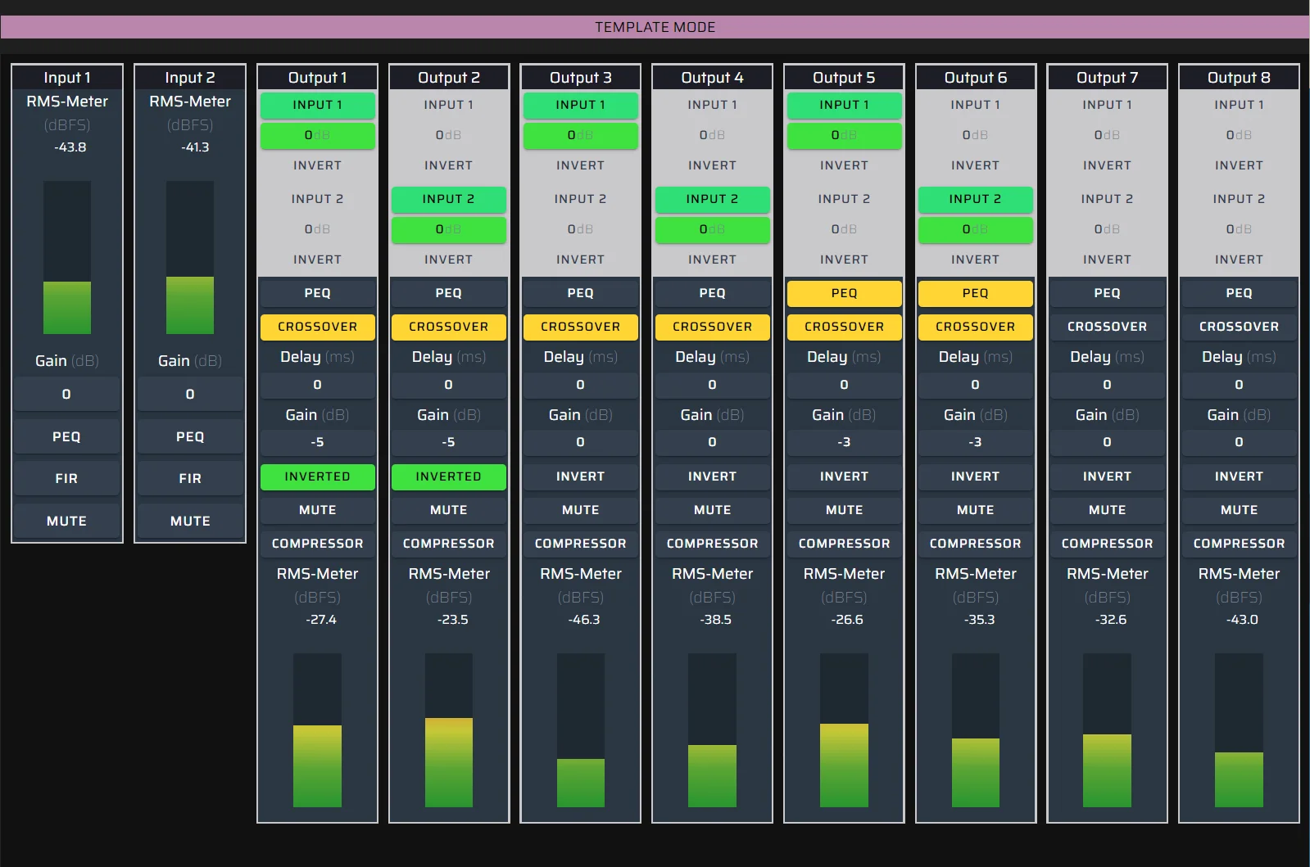Toggle INVERTED on Output 1
The image size is (1310, 867).
pos(317,476)
